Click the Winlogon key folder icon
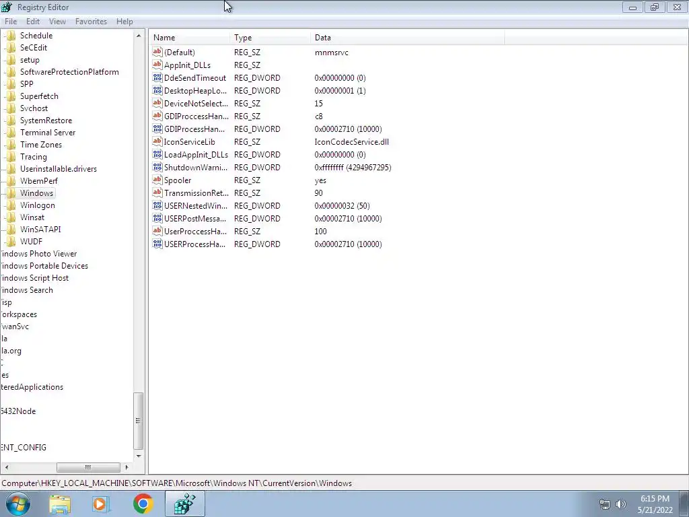The width and height of the screenshot is (689, 517). pyautogui.click(x=11, y=205)
